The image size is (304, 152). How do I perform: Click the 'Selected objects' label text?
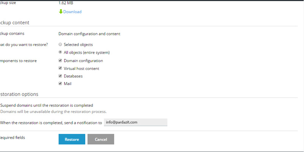[78, 44]
